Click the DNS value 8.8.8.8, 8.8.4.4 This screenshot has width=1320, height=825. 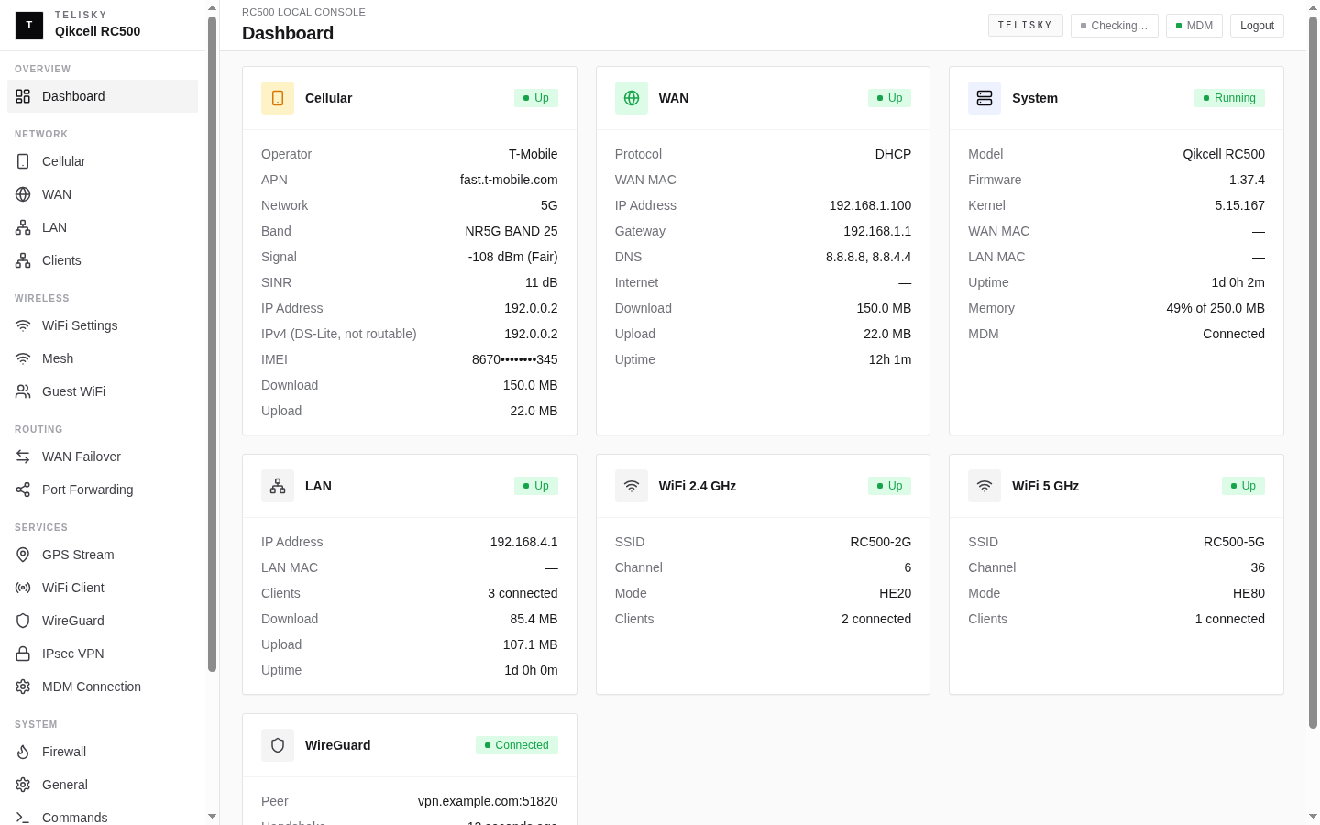tap(868, 257)
